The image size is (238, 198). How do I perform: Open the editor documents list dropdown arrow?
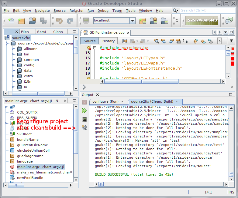click(x=226, y=32)
